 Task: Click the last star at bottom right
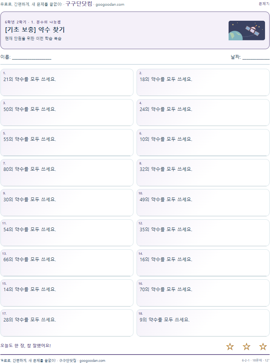tap(263, 346)
